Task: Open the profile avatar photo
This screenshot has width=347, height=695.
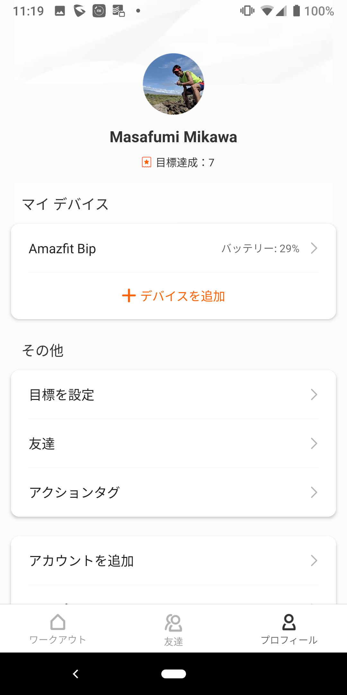Action: tap(173, 84)
